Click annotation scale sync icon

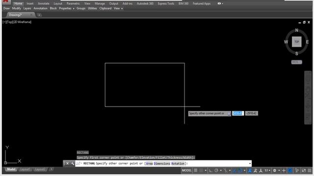pyautogui.click(x=261, y=171)
